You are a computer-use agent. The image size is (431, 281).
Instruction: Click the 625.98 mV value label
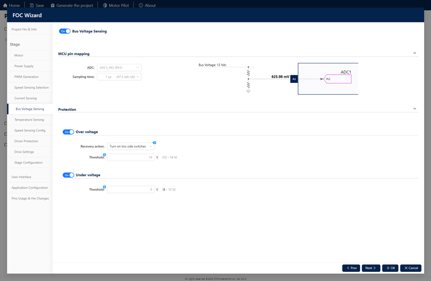coord(280,77)
